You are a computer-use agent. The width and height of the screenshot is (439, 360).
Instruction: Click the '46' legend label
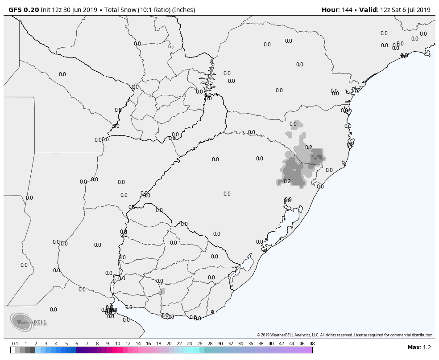[302, 344]
